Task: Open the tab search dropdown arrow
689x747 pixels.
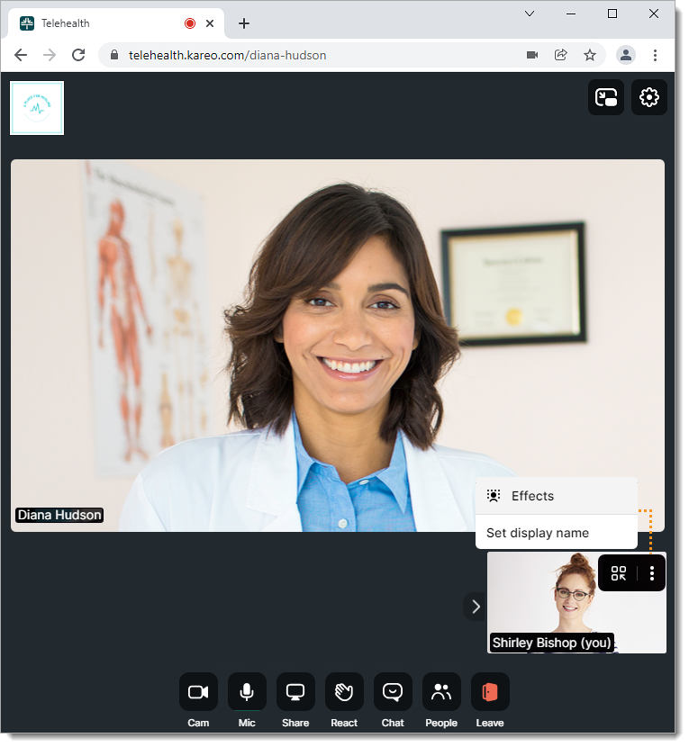Action: pos(530,13)
